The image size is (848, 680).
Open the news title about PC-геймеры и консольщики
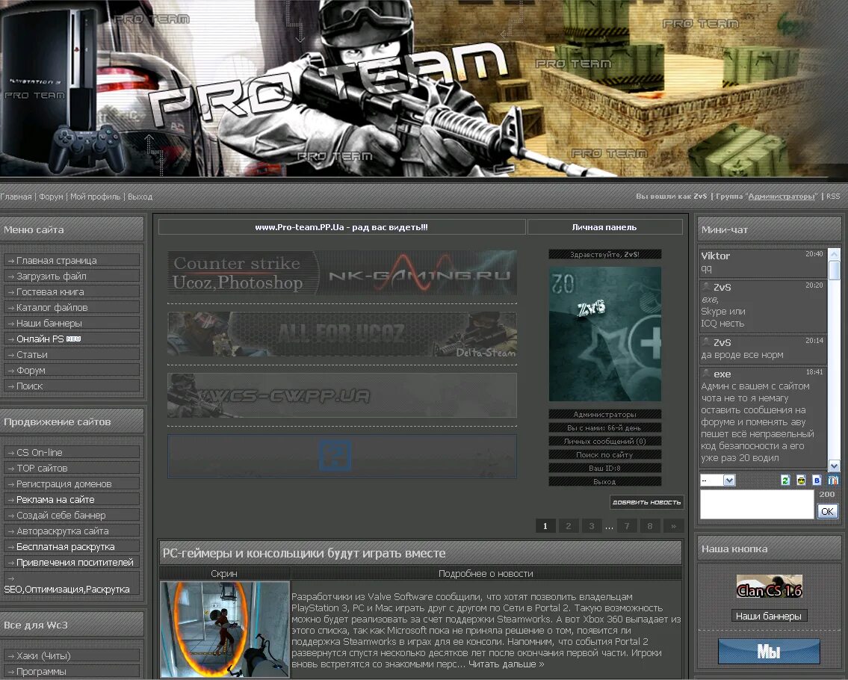(x=304, y=554)
